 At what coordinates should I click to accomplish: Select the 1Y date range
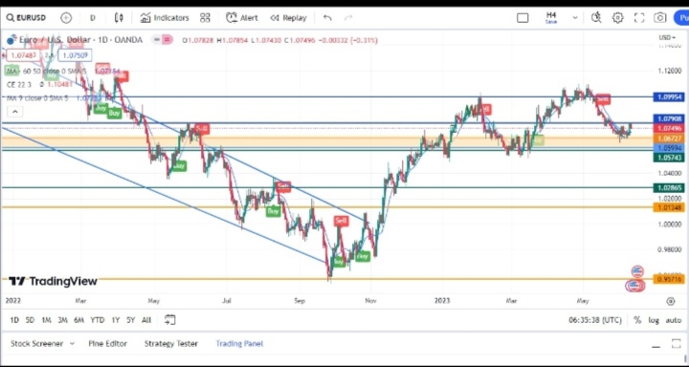point(115,320)
